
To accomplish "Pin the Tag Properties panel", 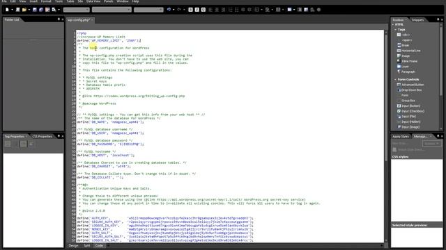I will tap(59, 136).
